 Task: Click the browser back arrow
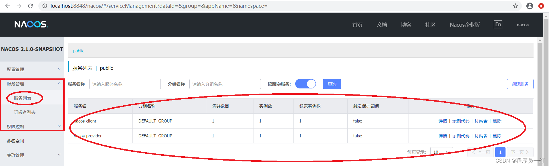(8, 6)
